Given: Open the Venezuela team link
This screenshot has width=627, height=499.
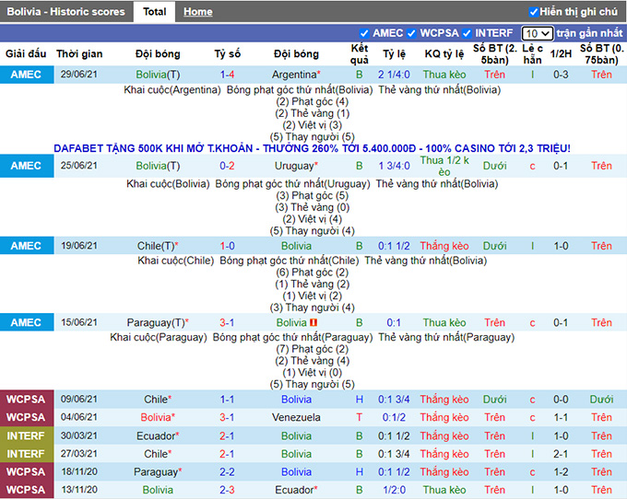Looking at the screenshot, I should tap(296, 417).
